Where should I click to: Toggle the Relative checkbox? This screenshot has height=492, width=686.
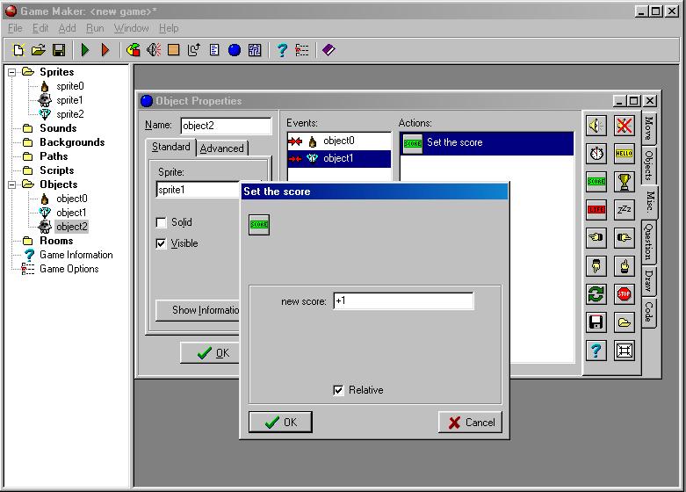[339, 390]
